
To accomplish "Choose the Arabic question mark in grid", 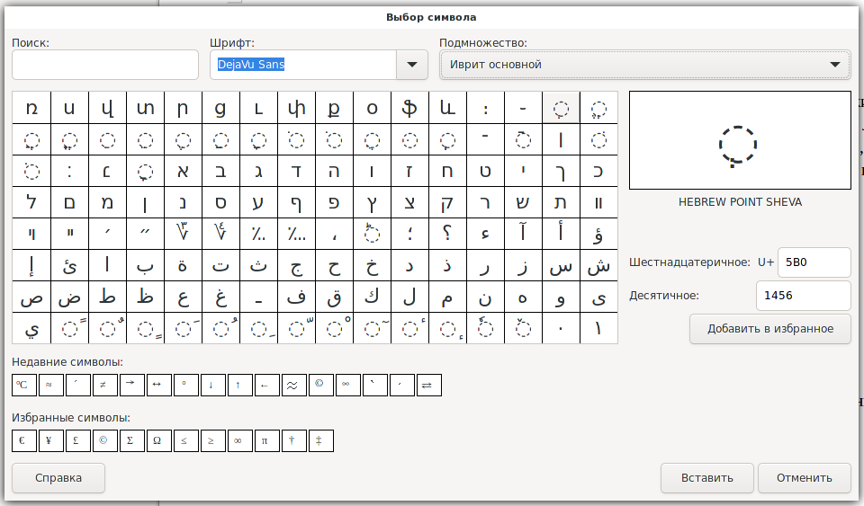I will click(x=446, y=234).
